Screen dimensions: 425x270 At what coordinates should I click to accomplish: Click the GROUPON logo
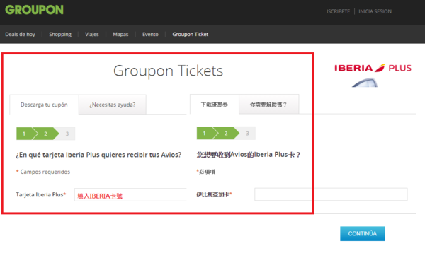34,10
